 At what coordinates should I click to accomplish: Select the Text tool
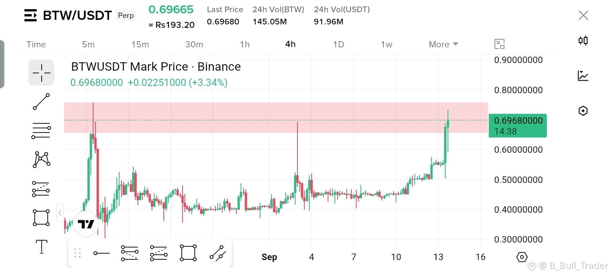point(41,247)
